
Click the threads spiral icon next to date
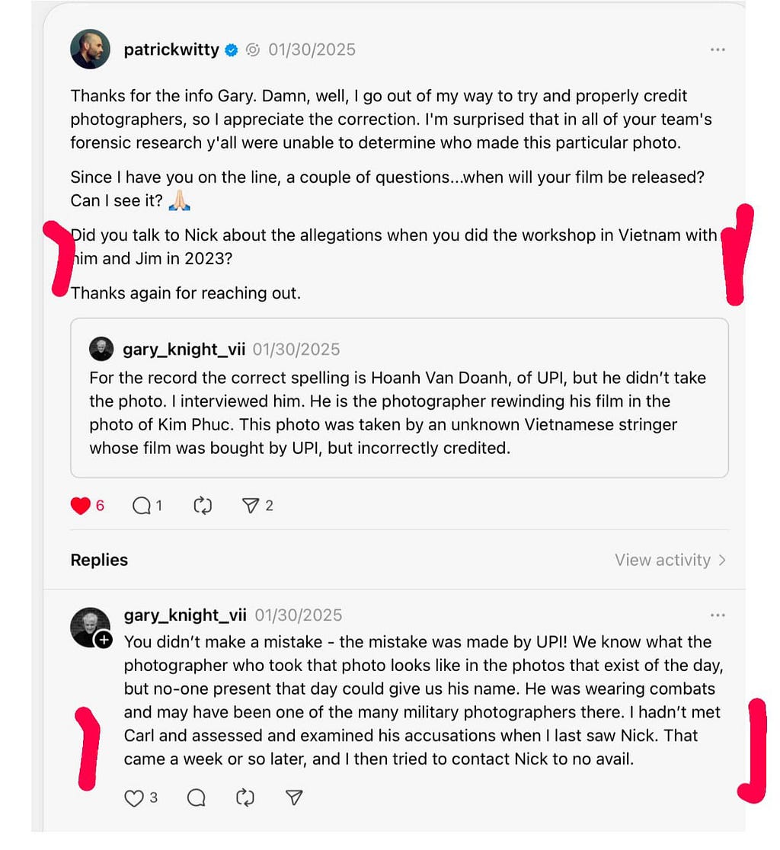[253, 50]
